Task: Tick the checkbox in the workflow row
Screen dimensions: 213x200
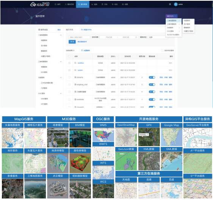Action: 69,63
